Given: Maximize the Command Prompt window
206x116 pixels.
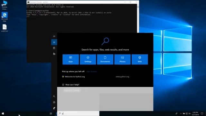Looking at the screenshot, I should pyautogui.click(x=130, y=2).
